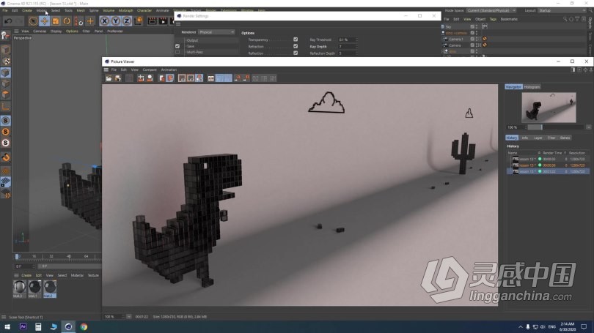Activate the Scale tool
594x333 pixels.
pos(56,21)
